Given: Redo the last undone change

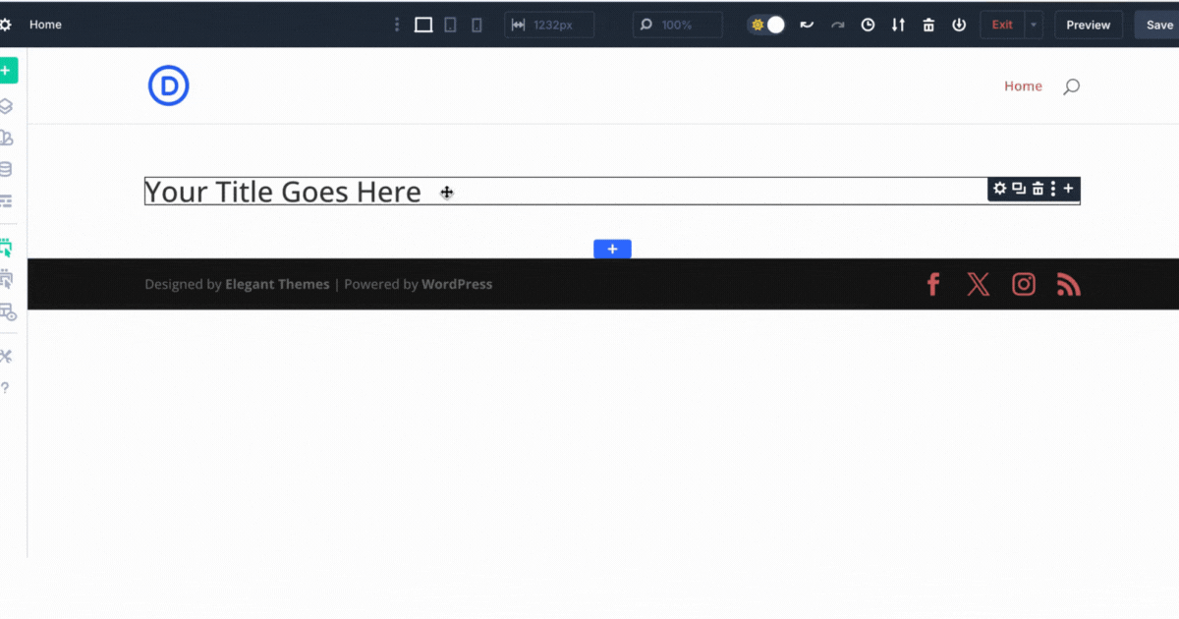Looking at the screenshot, I should 837,25.
